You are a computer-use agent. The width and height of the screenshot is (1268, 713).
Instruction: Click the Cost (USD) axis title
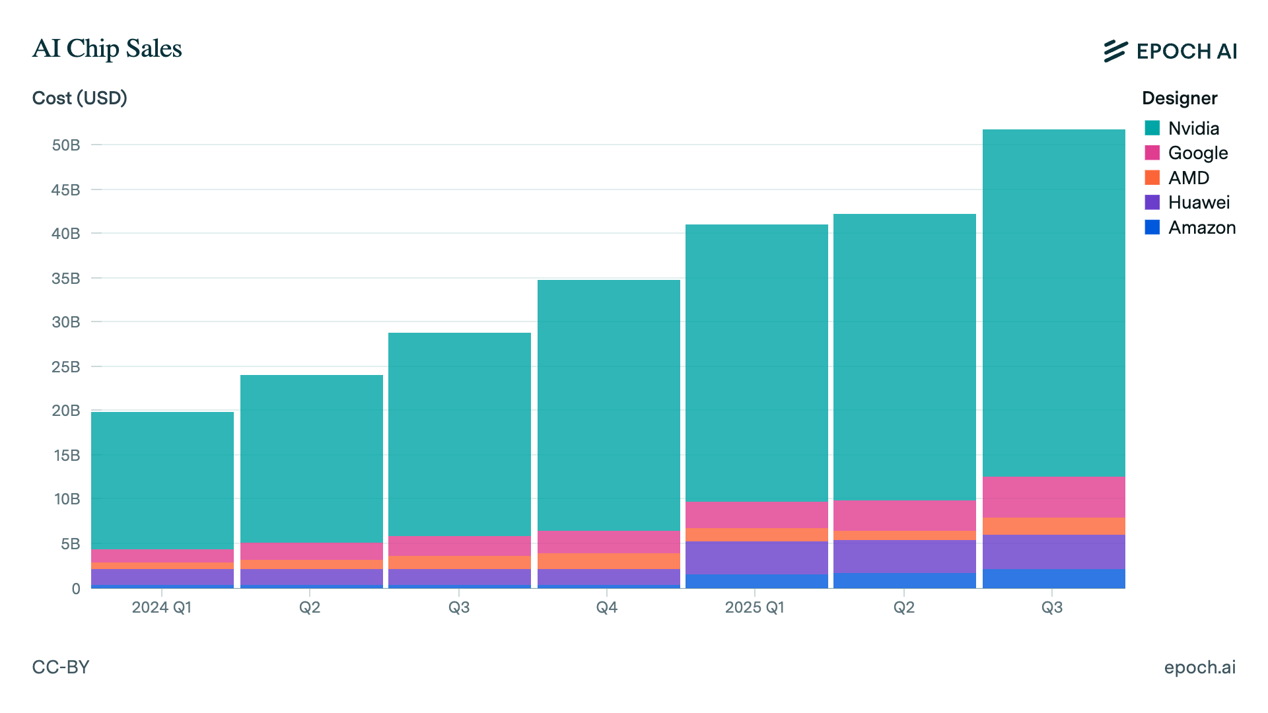coord(79,98)
